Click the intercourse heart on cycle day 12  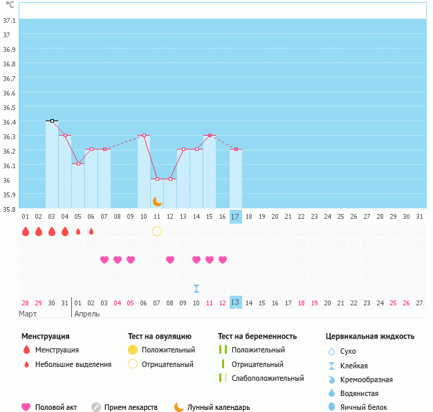click(x=170, y=260)
